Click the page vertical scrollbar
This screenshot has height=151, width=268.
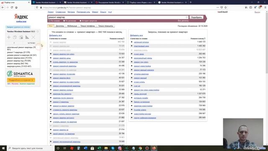point(267,43)
